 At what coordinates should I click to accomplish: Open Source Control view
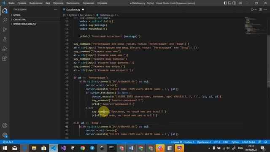coord(5,30)
